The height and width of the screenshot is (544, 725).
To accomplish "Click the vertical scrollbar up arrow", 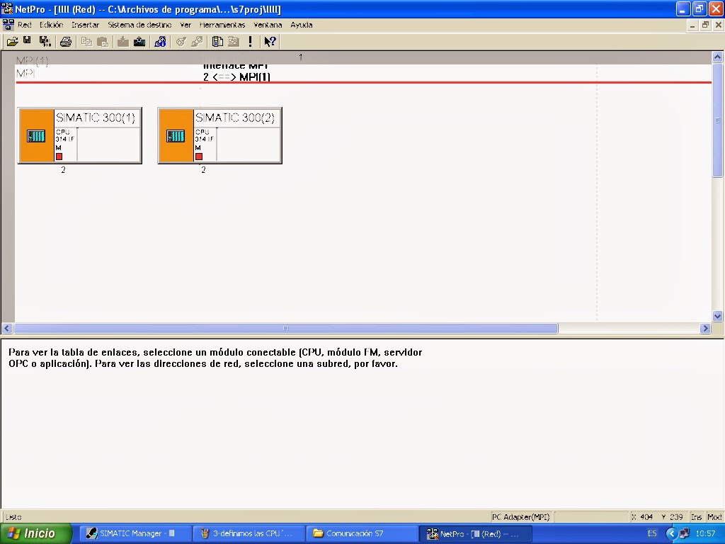I will point(718,57).
